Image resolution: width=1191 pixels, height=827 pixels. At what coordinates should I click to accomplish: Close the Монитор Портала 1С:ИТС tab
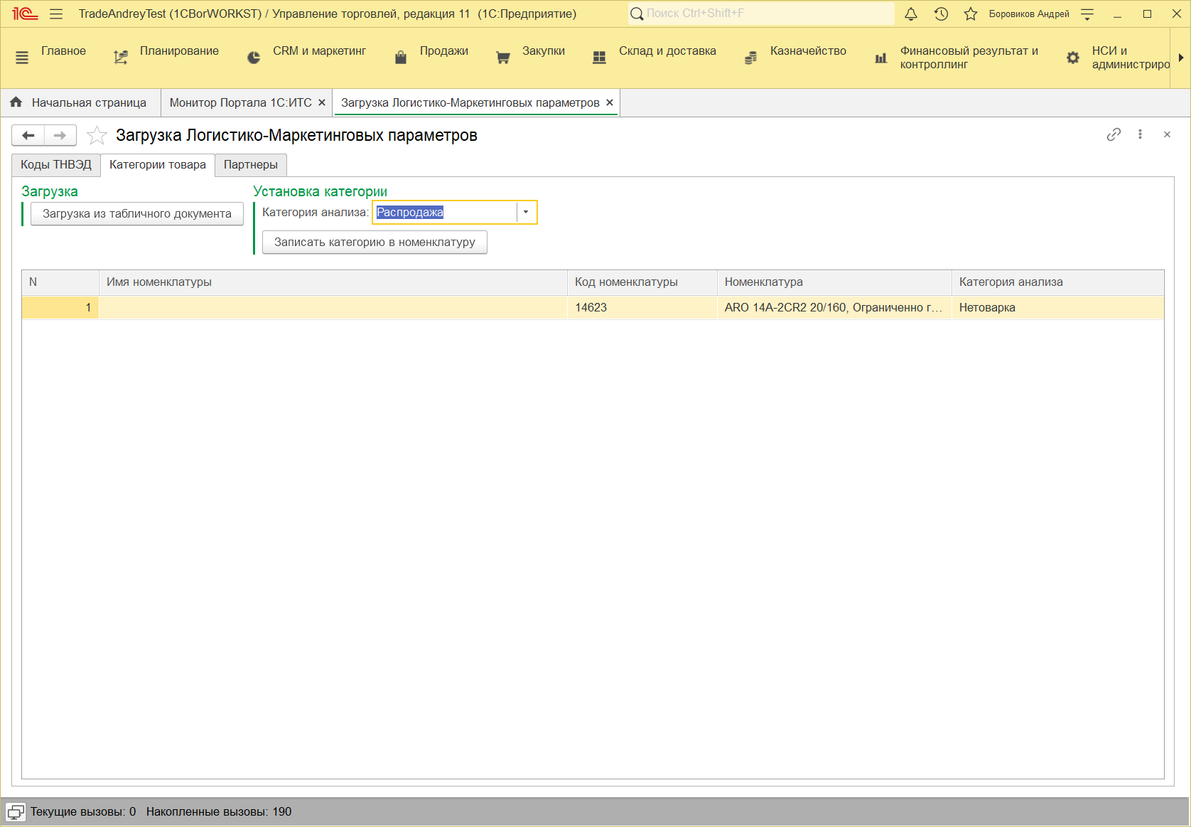click(322, 103)
